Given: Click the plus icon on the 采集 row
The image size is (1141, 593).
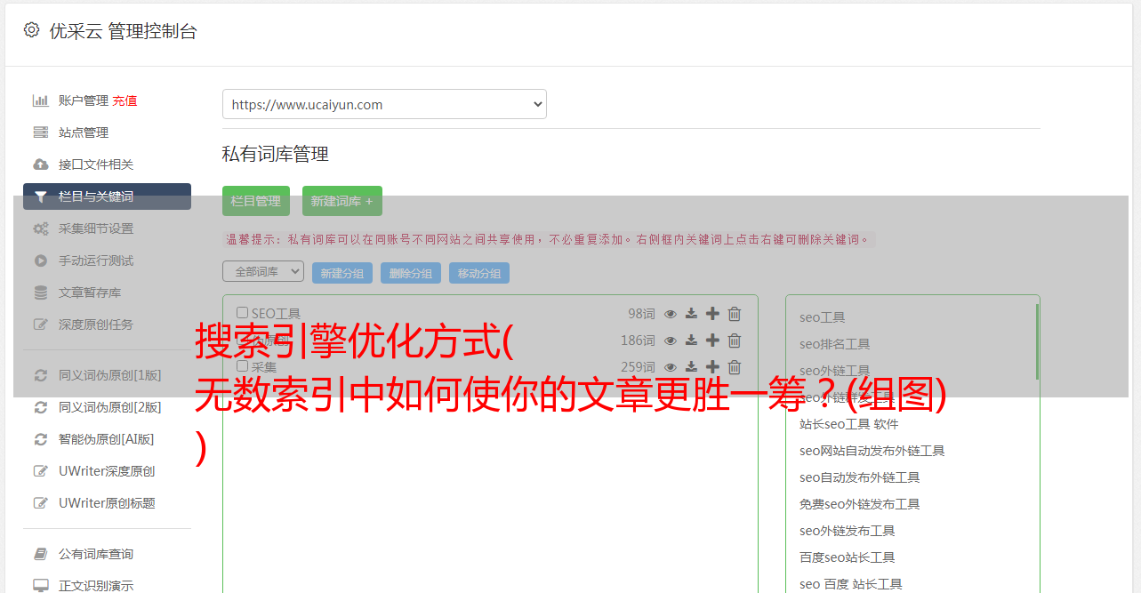Looking at the screenshot, I should tap(712, 367).
